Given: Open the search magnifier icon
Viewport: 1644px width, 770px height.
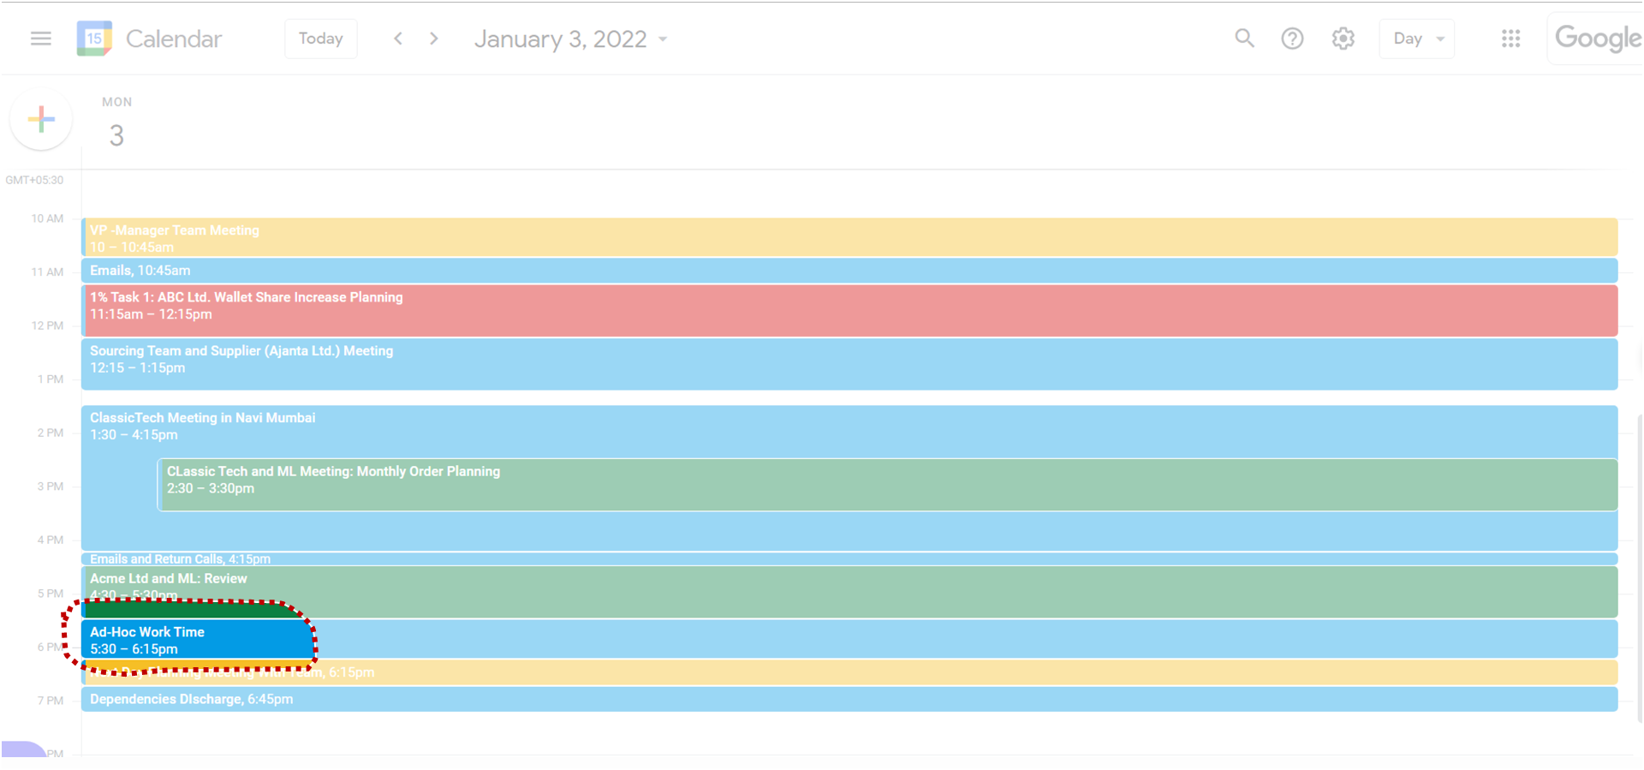Looking at the screenshot, I should coord(1244,39).
